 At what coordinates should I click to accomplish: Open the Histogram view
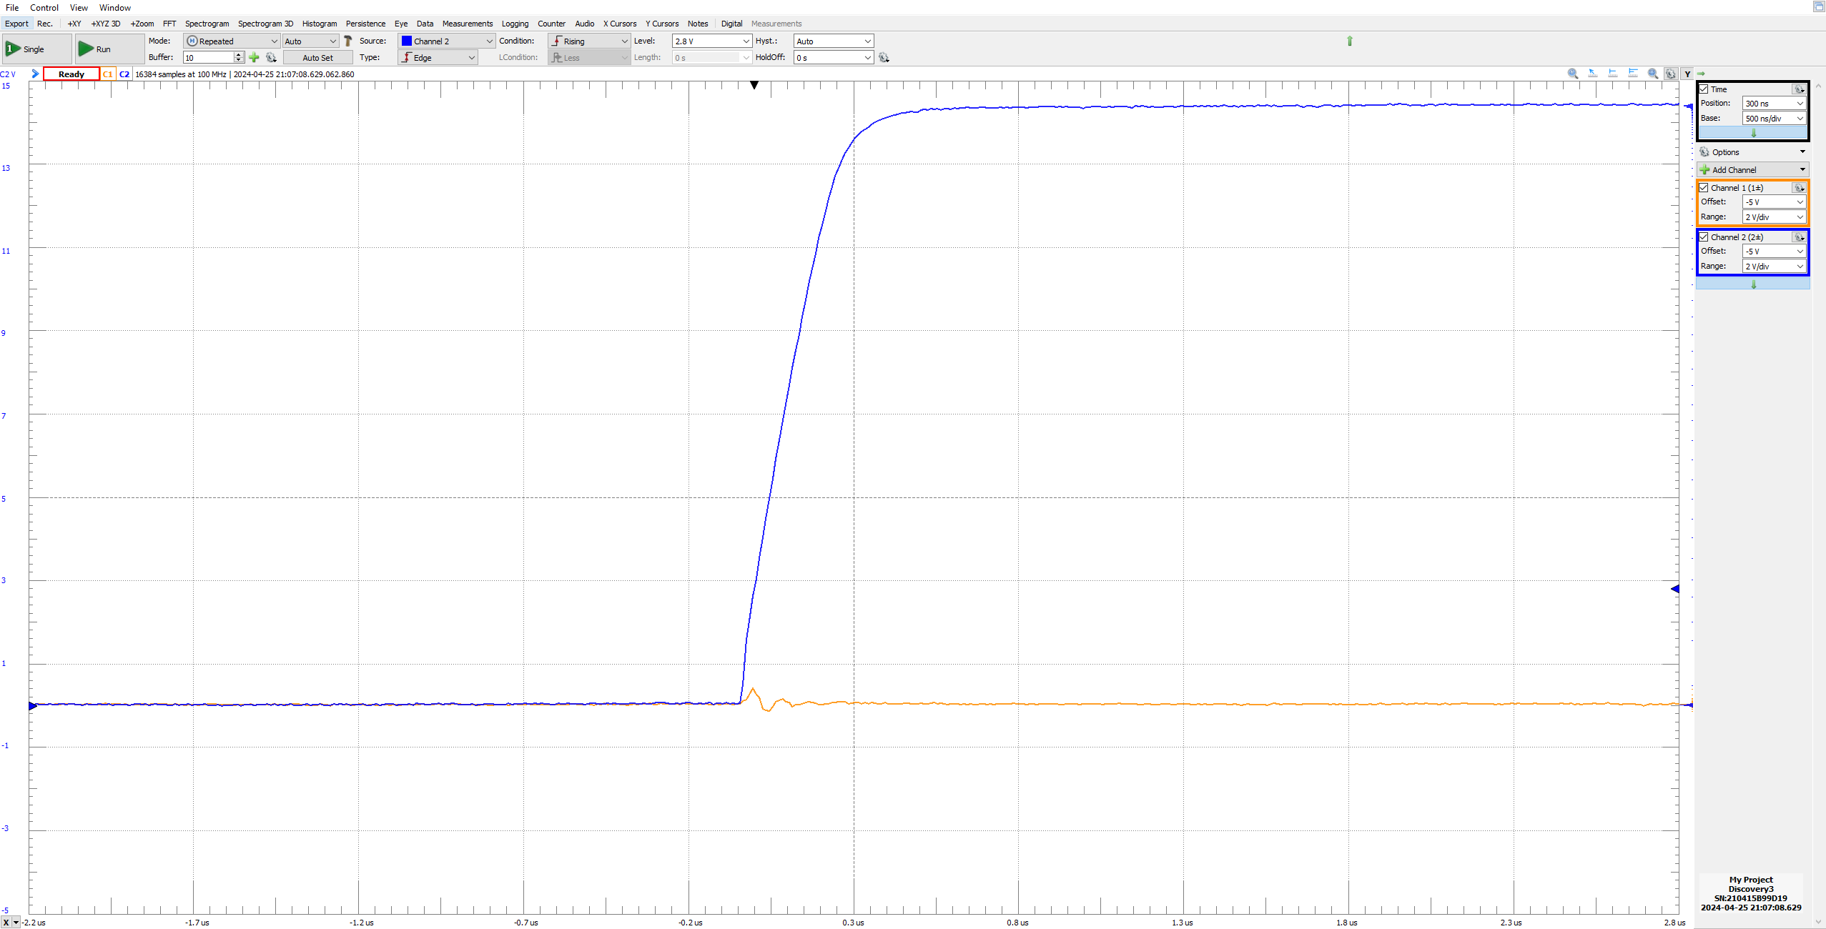pos(320,24)
